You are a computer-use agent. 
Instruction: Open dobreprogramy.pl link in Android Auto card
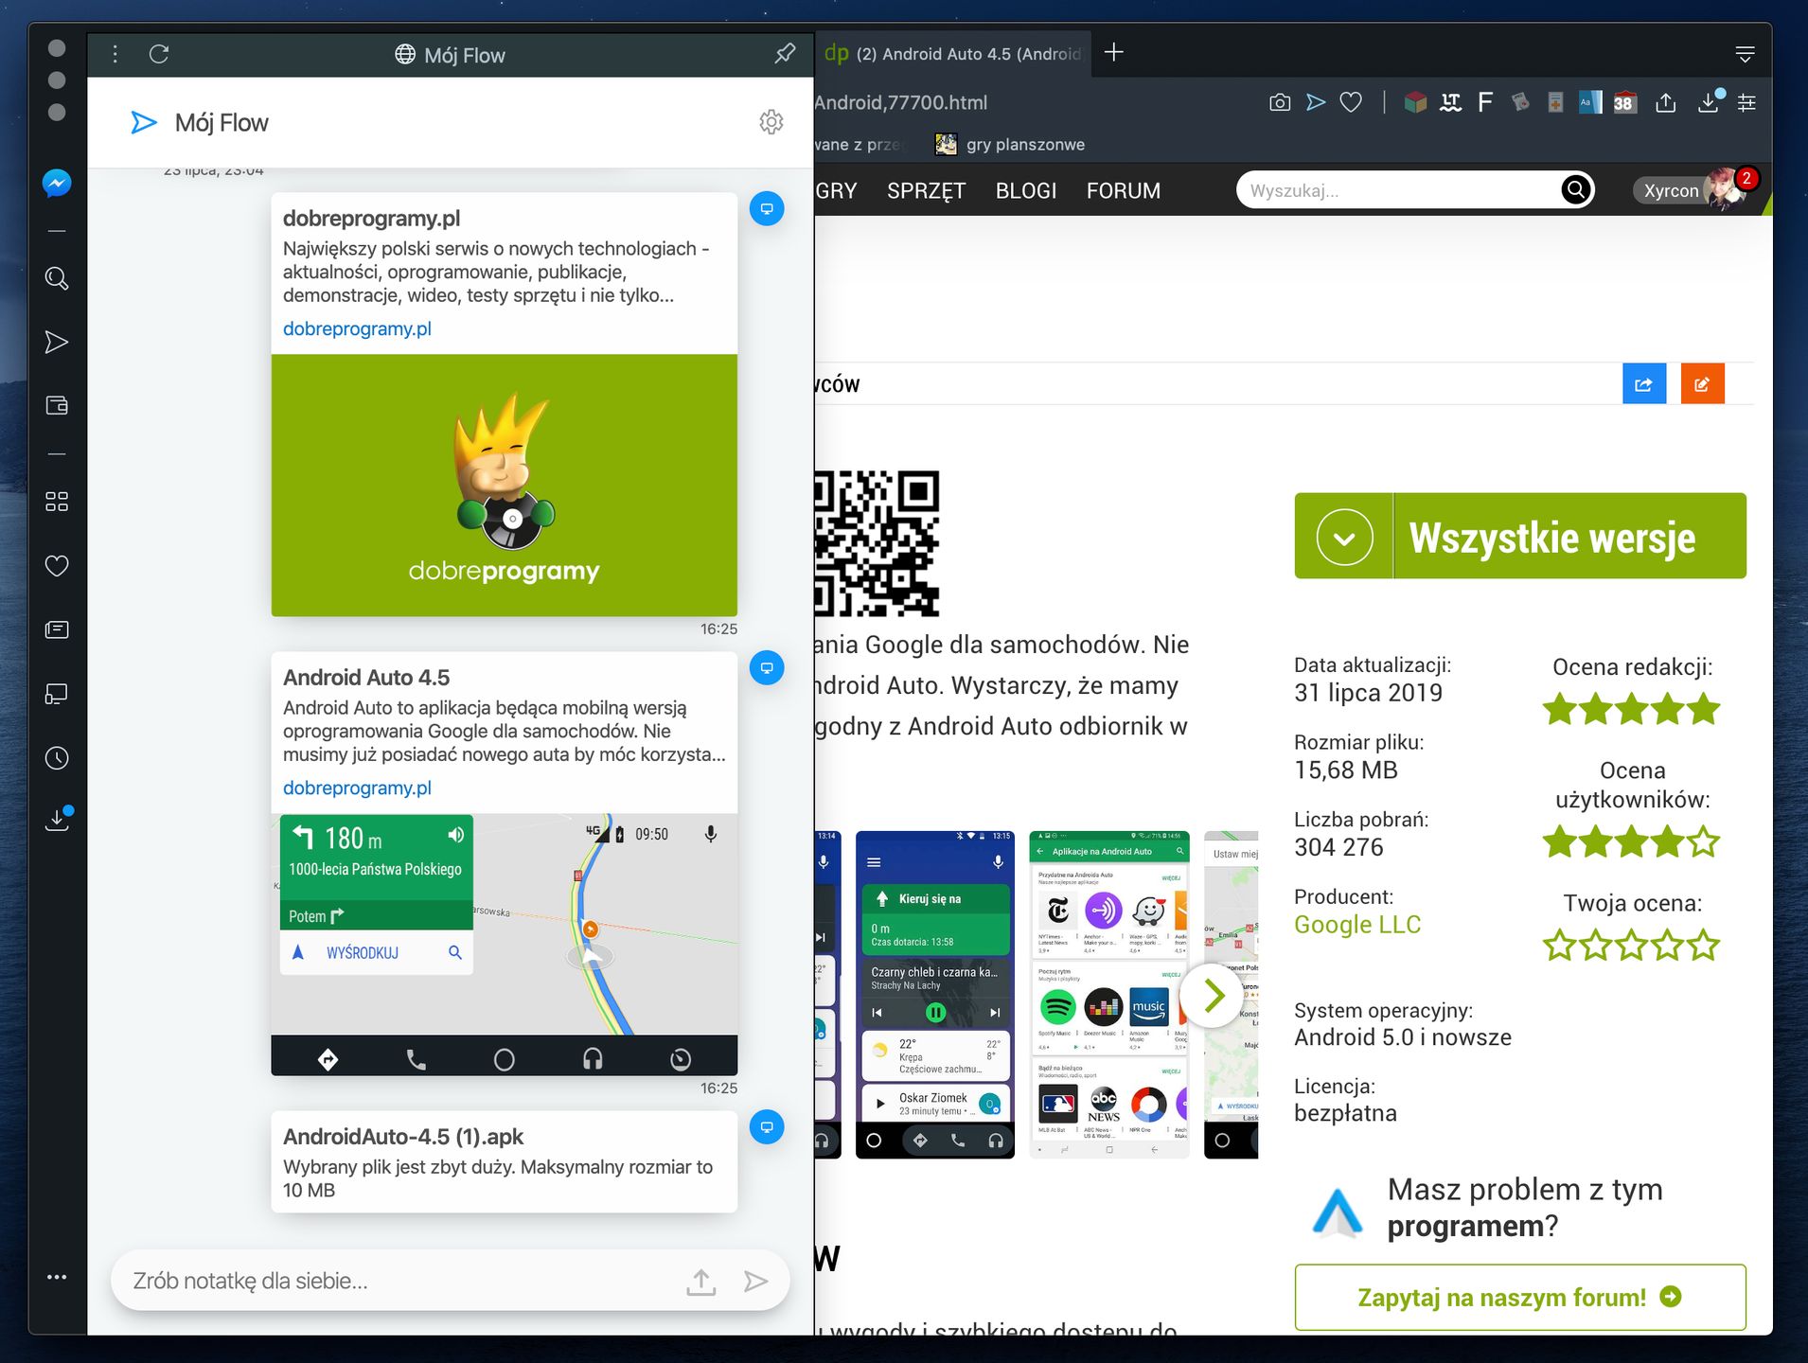point(357,788)
